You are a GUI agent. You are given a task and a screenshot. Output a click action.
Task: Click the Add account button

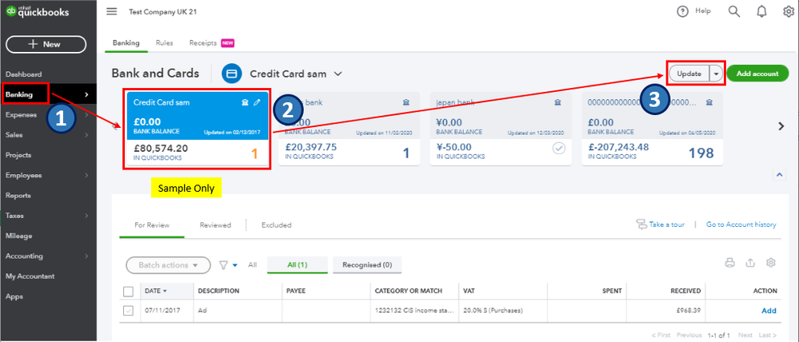click(x=757, y=74)
